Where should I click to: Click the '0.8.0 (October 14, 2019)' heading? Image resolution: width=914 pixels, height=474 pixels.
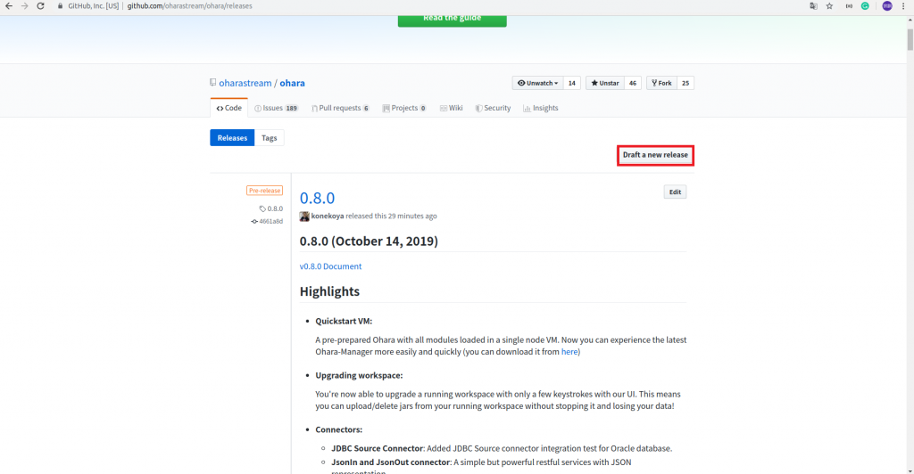click(x=369, y=241)
